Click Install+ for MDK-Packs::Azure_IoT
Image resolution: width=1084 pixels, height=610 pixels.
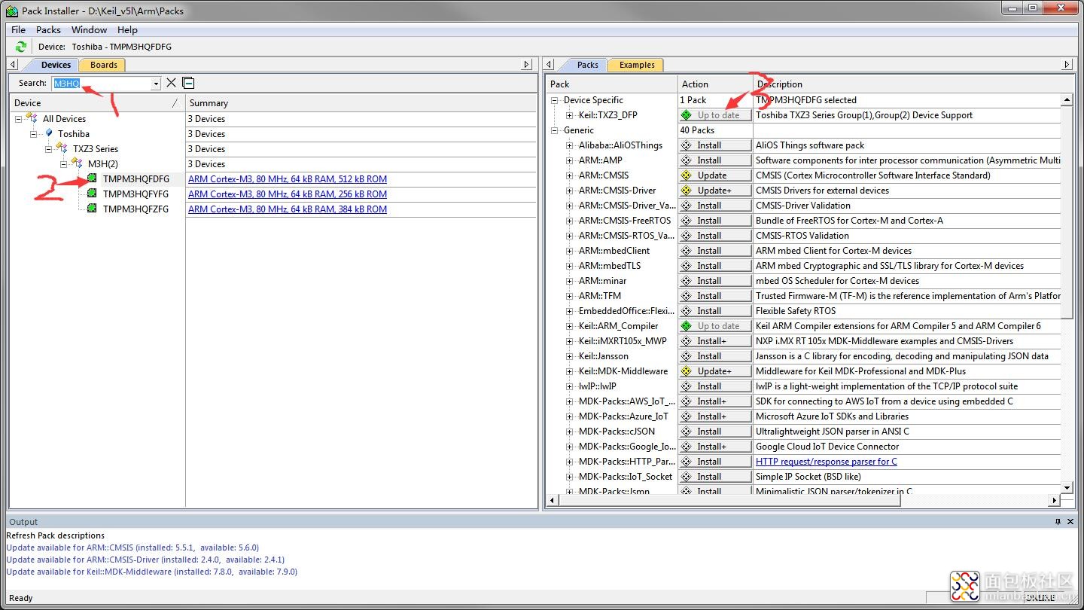[x=715, y=416]
